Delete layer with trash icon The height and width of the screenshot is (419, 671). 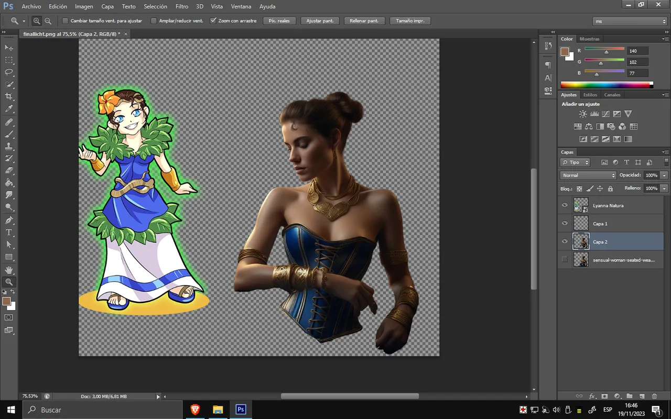click(654, 396)
